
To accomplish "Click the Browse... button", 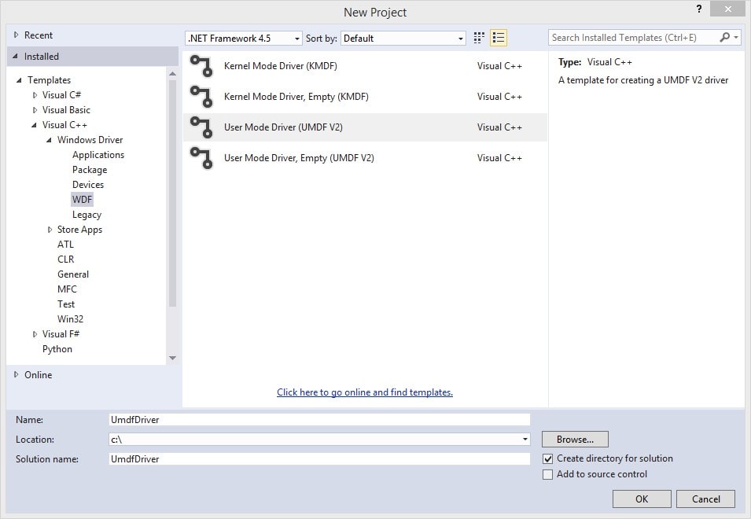I will 575,440.
